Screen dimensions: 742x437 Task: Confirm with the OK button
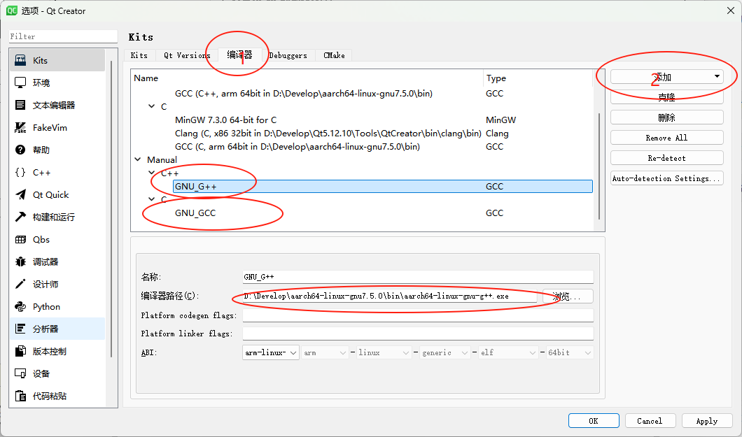pos(594,420)
